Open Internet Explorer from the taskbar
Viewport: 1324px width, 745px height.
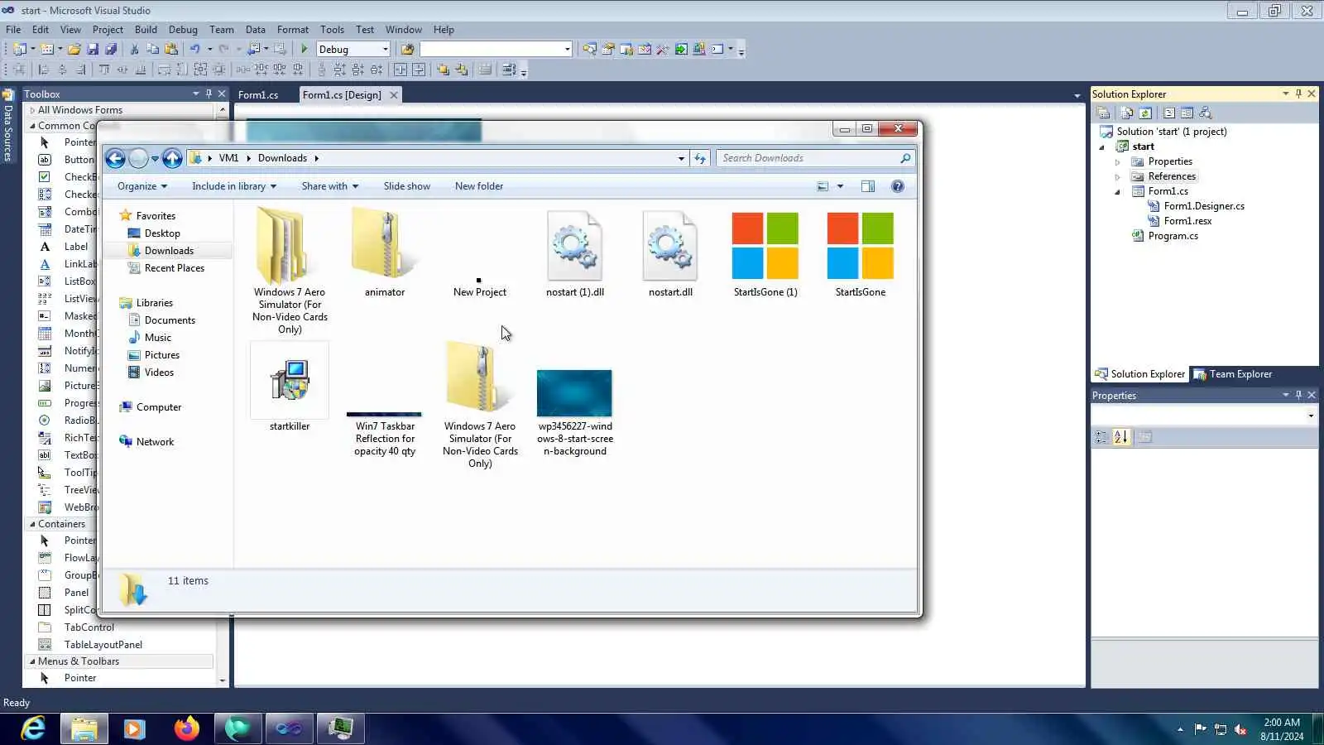pyautogui.click(x=33, y=728)
